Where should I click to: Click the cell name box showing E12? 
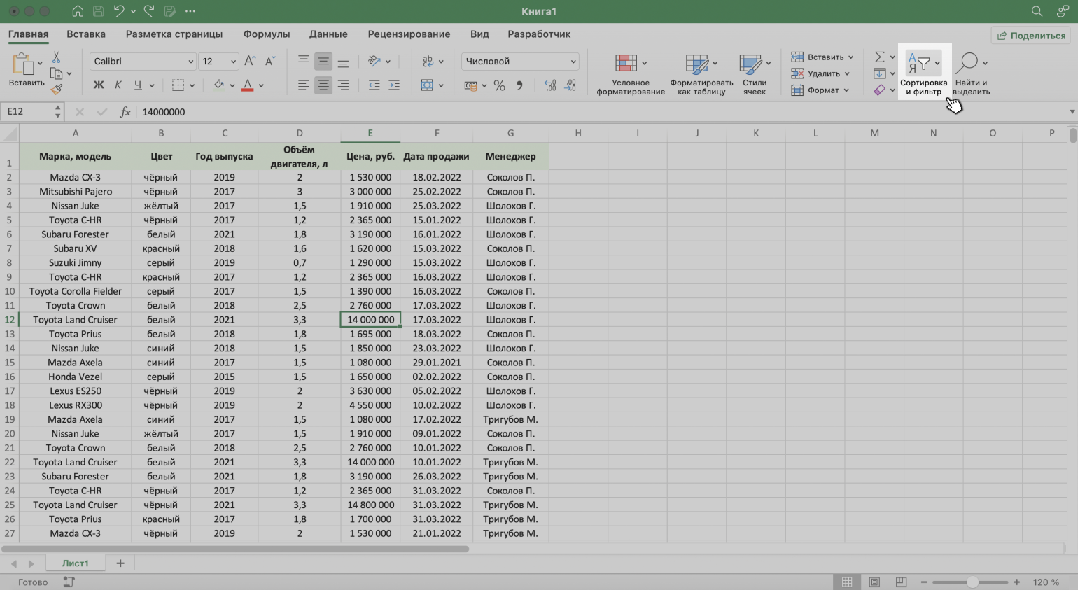tap(28, 112)
